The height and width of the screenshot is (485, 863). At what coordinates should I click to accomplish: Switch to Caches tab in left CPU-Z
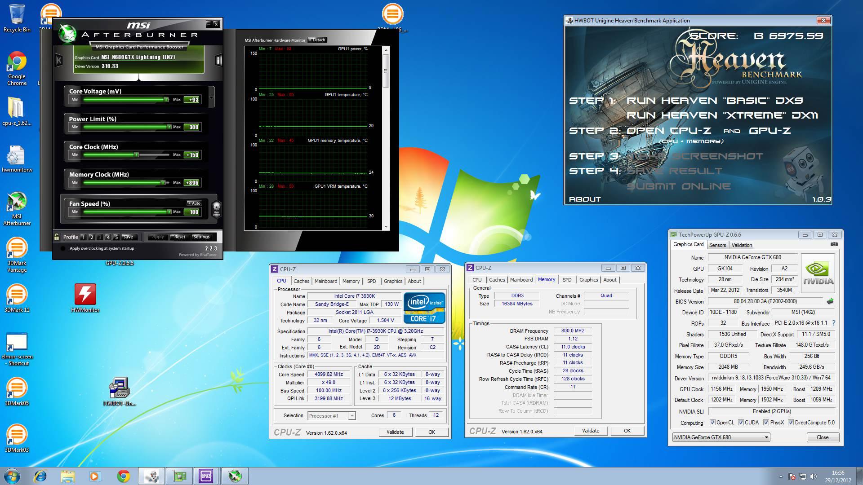[x=301, y=281]
